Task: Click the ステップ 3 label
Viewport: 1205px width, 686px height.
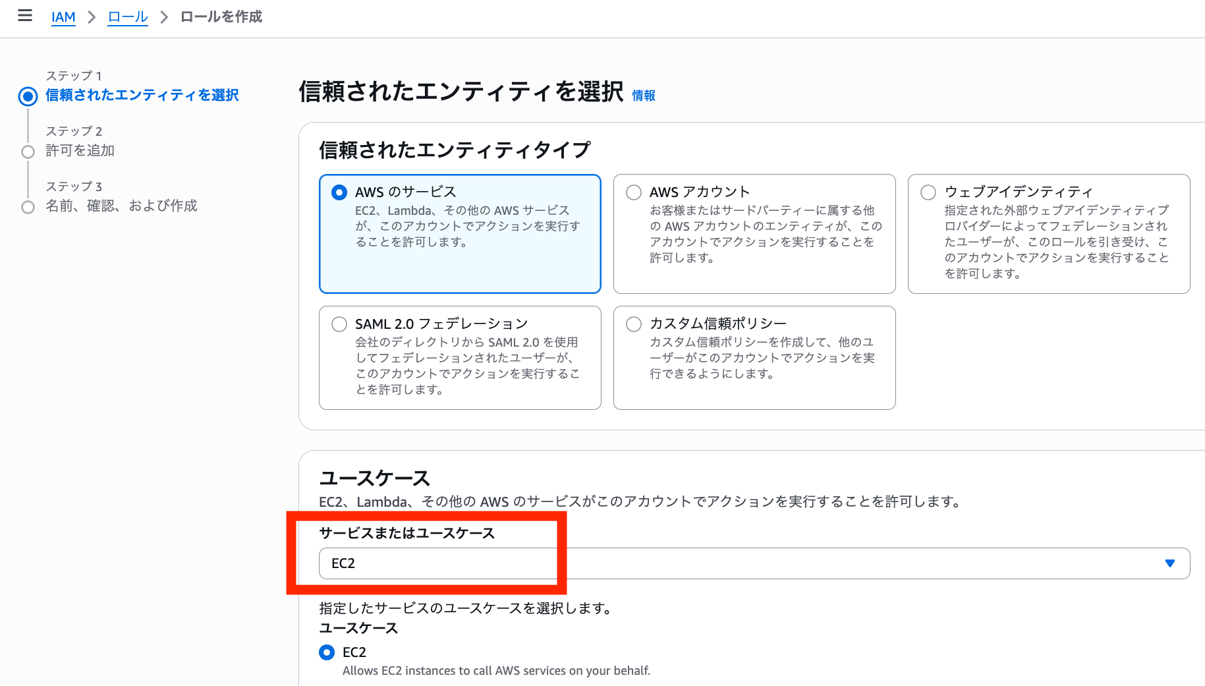Action: [74, 186]
